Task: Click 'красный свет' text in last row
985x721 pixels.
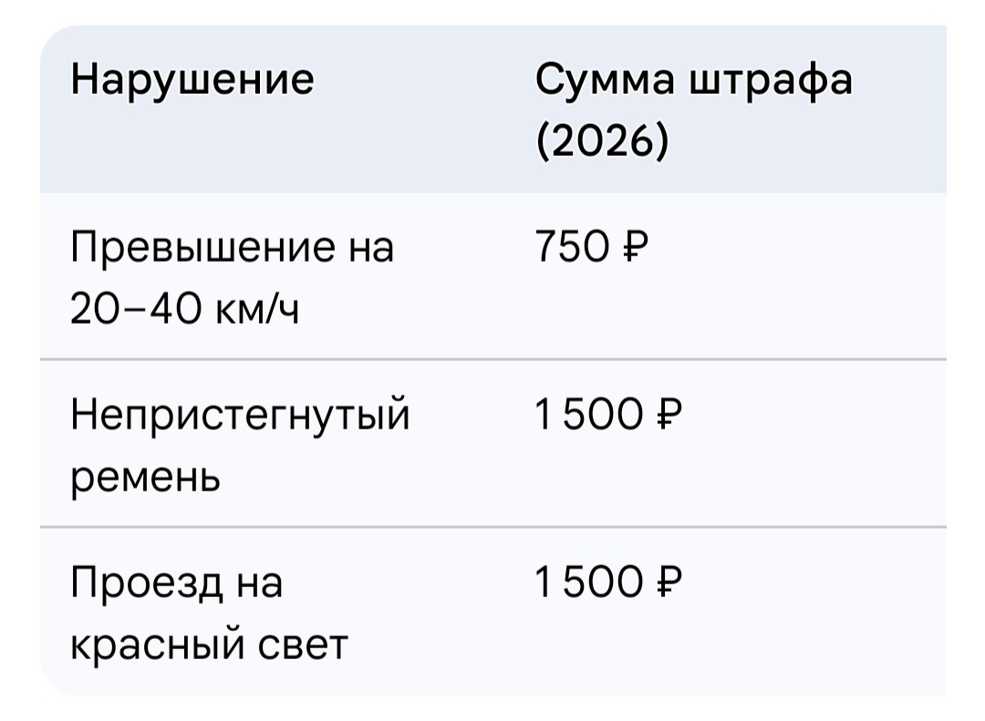Action: [209, 644]
